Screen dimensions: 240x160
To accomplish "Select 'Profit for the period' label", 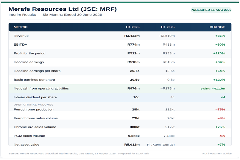I will (30, 53).
